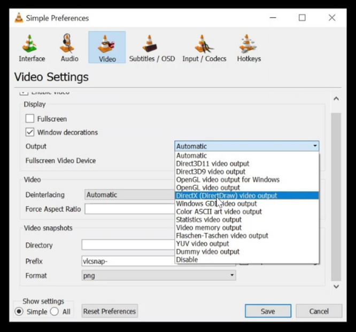
Task: Open the Hotkeys preferences icon
Action: (249, 48)
